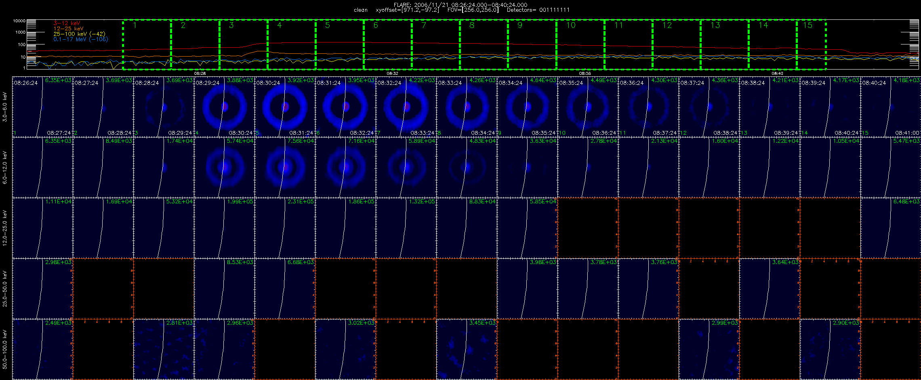Viewport: 921px width, 380px height.
Task: Select interval 1 box in the light curve
Action: (x=147, y=44)
